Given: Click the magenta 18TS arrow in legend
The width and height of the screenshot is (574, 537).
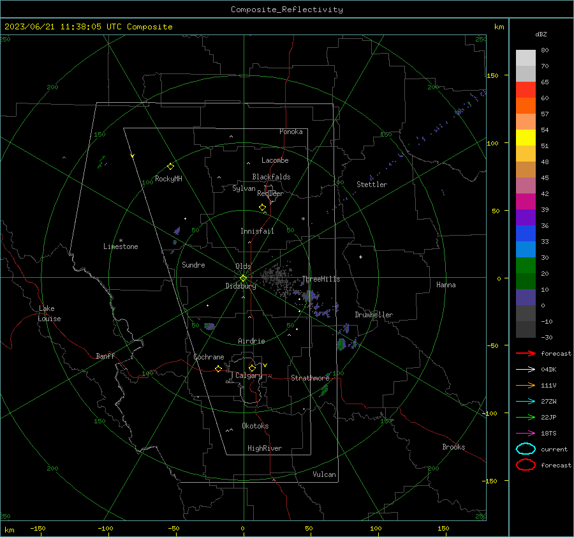Looking at the screenshot, I should (526, 434).
